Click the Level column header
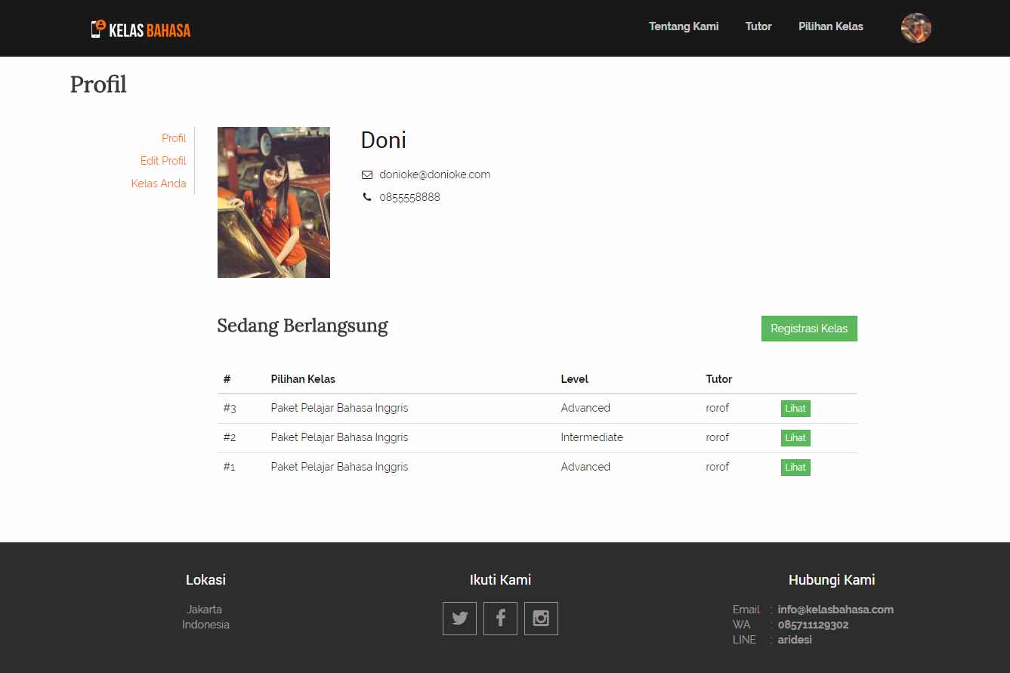 point(574,379)
